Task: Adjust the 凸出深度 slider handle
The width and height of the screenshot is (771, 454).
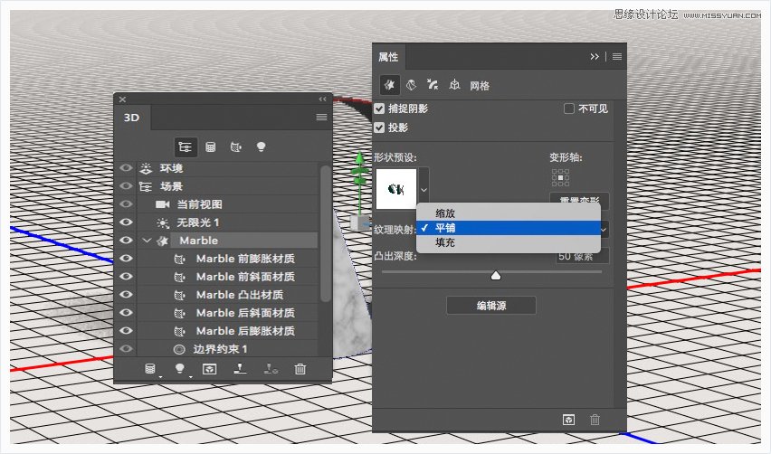Action: point(496,275)
